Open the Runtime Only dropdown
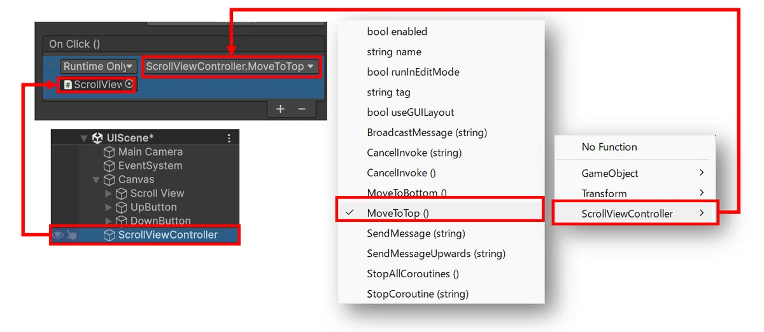 point(98,66)
